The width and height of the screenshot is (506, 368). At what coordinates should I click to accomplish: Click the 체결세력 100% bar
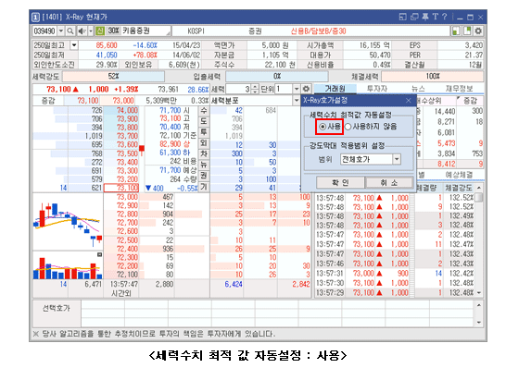[433, 77]
